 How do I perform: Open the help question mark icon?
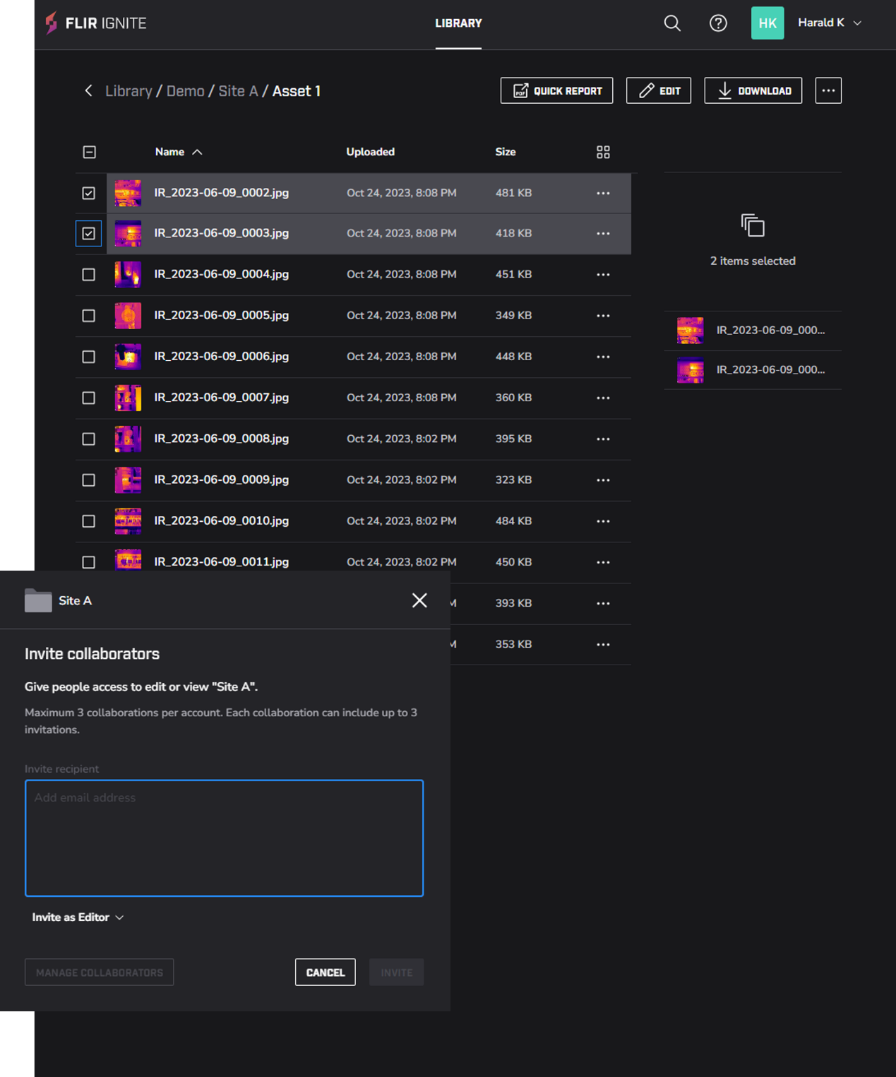(717, 23)
